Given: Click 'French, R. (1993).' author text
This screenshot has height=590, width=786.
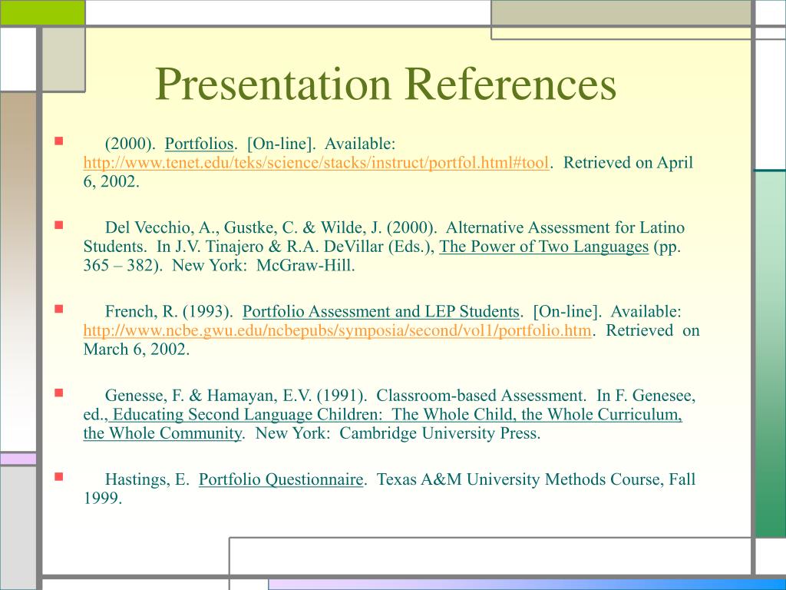Looking at the screenshot, I should click(169, 312).
